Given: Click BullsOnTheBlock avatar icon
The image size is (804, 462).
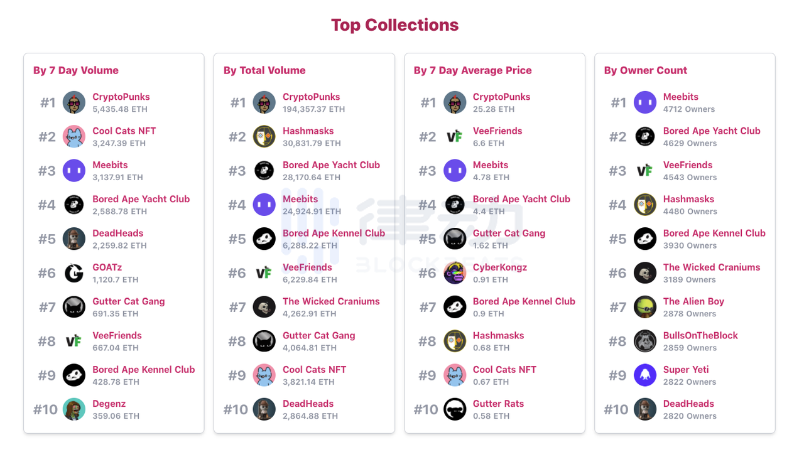Looking at the screenshot, I should pyautogui.click(x=645, y=341).
